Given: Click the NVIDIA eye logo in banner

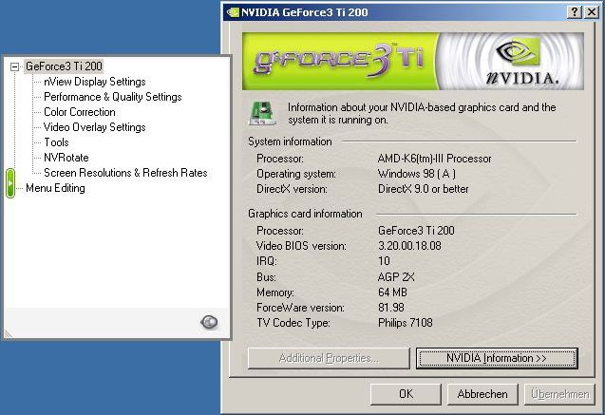Looking at the screenshot, I should pos(518,52).
